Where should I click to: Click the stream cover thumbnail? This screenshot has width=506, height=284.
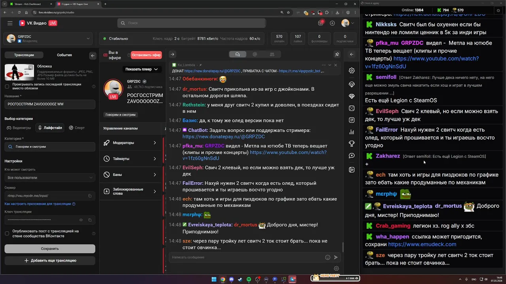(19, 72)
